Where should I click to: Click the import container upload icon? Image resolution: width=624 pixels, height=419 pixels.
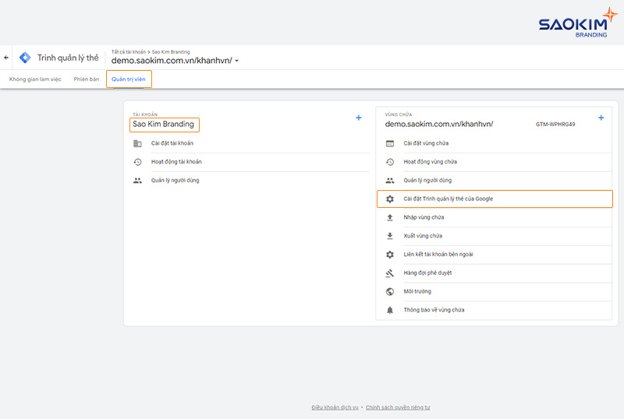pos(390,217)
